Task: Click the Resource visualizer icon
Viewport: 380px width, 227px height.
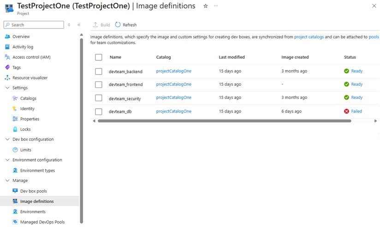Action: [7, 78]
